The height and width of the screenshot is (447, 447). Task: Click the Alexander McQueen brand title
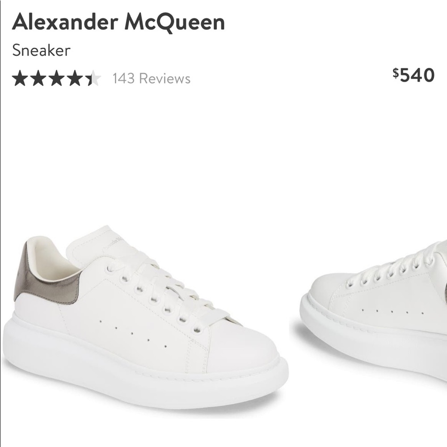tap(118, 22)
